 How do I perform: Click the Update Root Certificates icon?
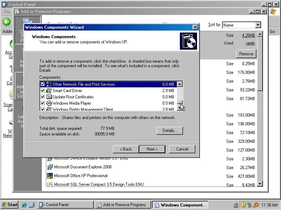(x=49, y=97)
